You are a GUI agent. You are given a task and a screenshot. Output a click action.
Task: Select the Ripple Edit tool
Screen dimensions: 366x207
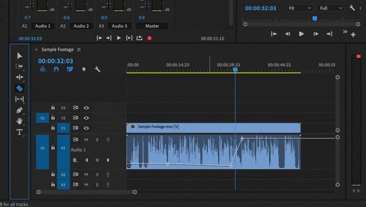[19, 77]
